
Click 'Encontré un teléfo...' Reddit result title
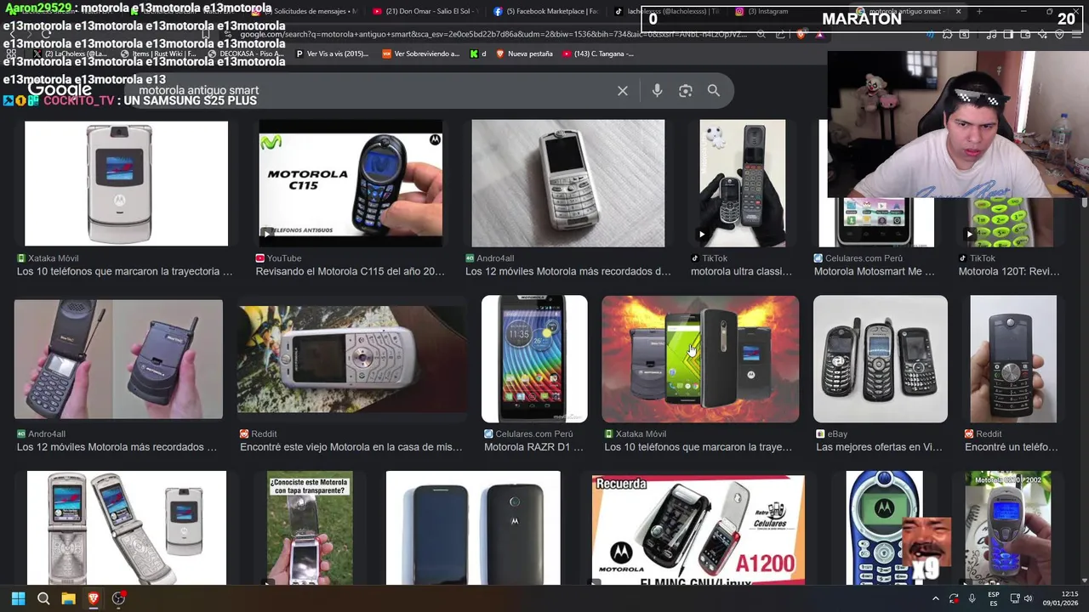(1012, 447)
